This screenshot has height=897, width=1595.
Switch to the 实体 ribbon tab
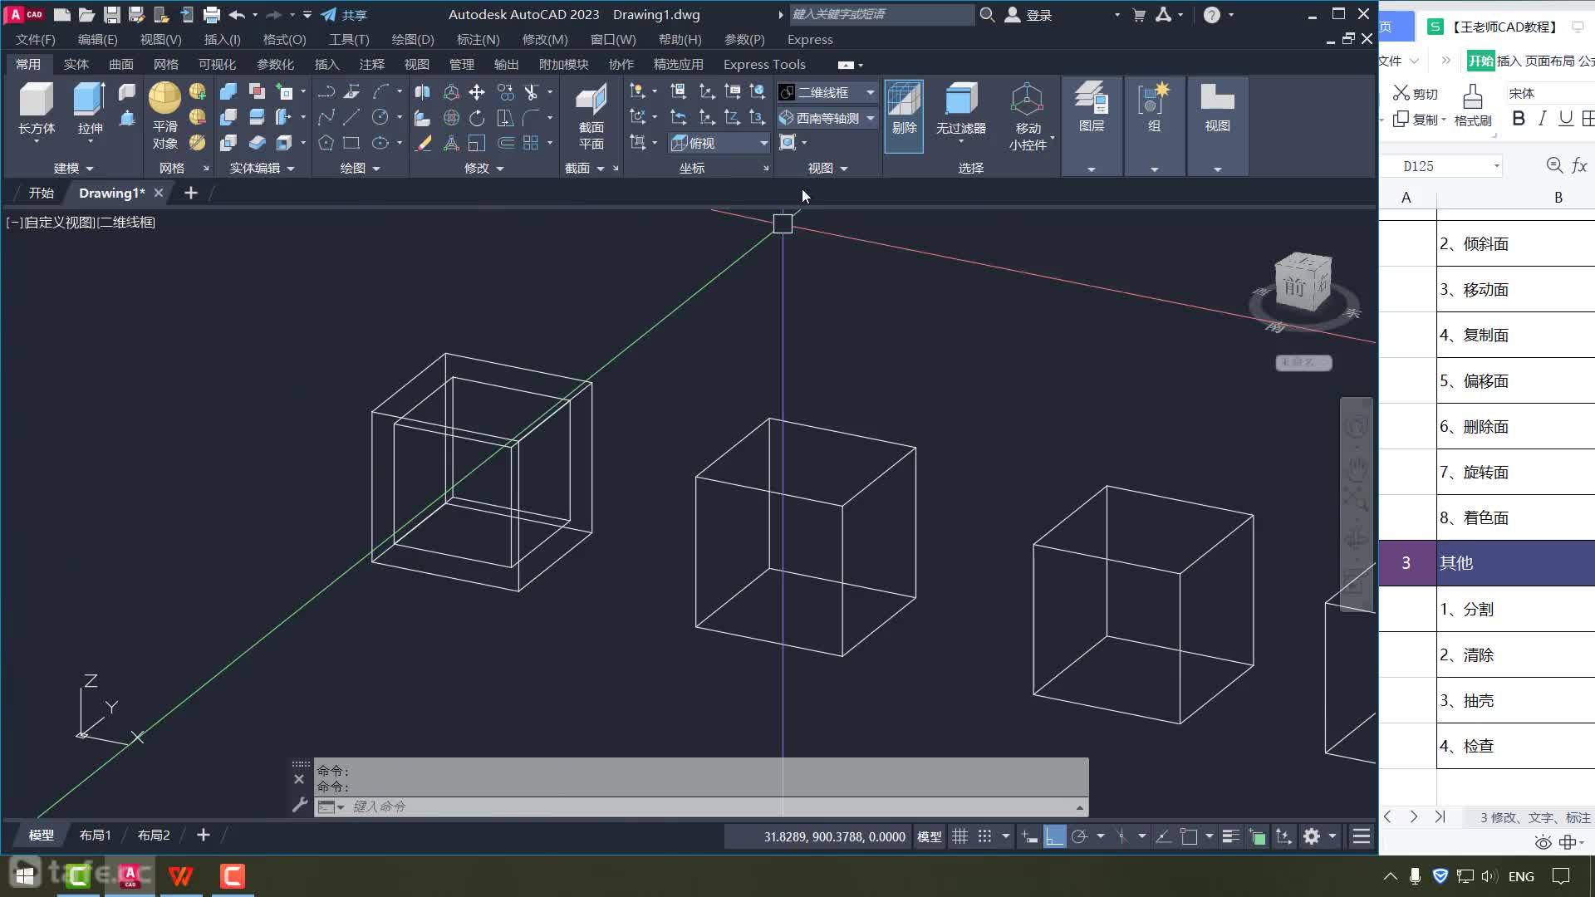(76, 64)
